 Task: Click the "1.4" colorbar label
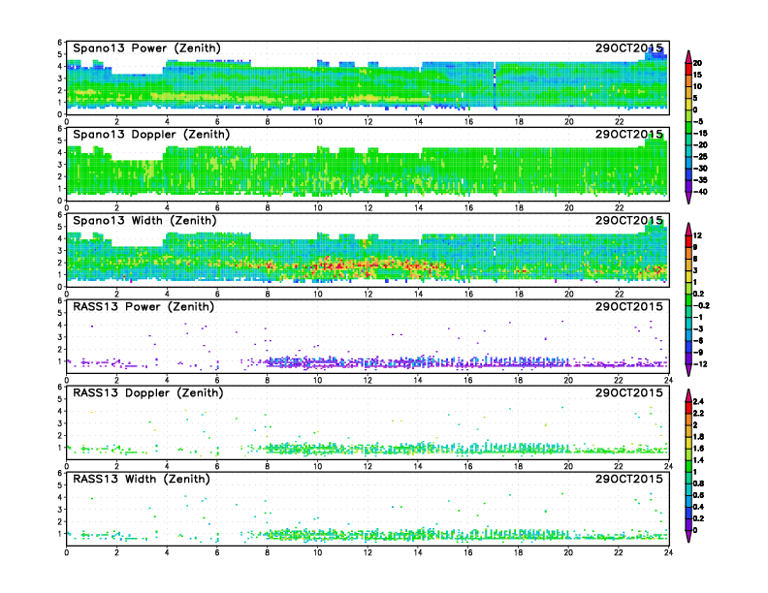pos(699,460)
